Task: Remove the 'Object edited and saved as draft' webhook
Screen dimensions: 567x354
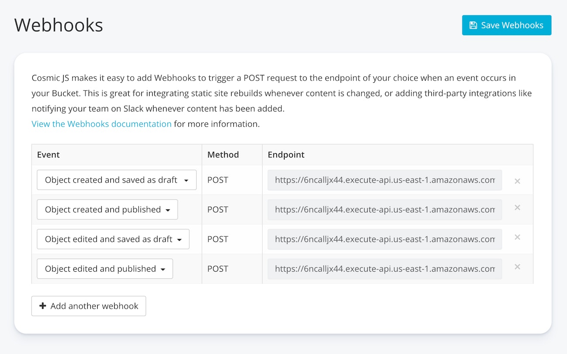Action: click(x=517, y=237)
